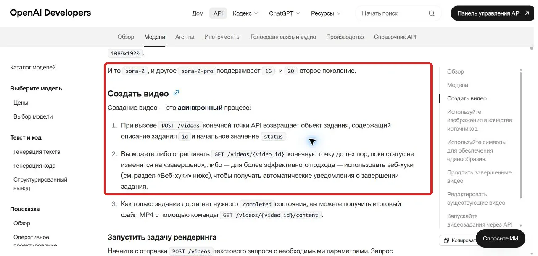Open Структурированный вывод sidebar link
538x256 pixels.
[40, 184]
